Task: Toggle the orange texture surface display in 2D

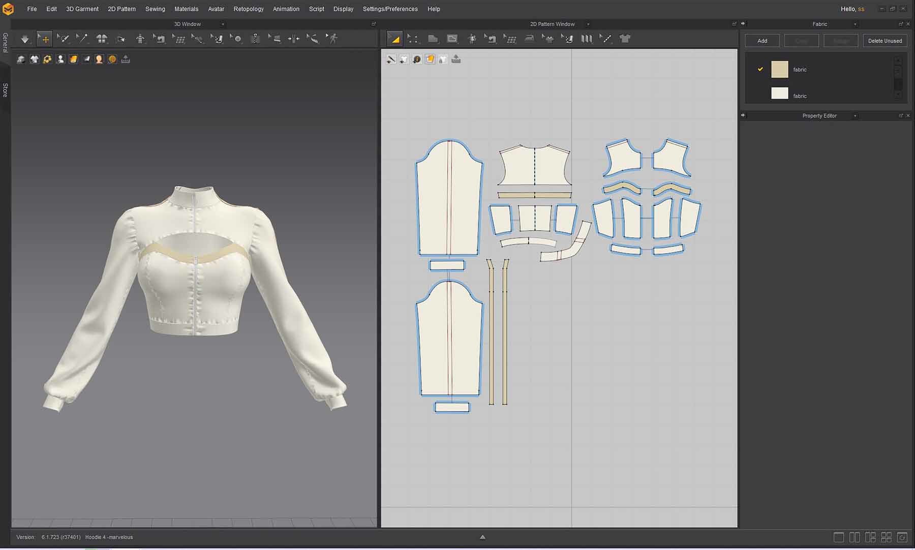Action: pos(430,59)
